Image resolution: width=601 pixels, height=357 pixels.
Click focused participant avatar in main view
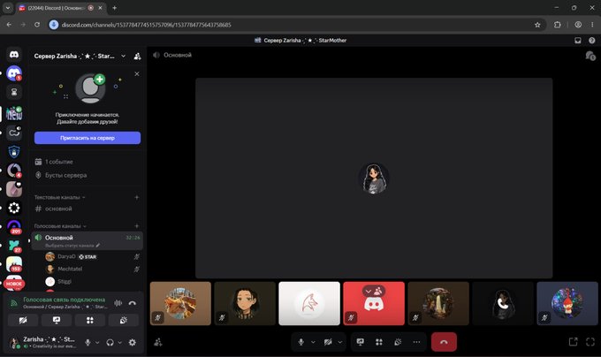(374, 178)
